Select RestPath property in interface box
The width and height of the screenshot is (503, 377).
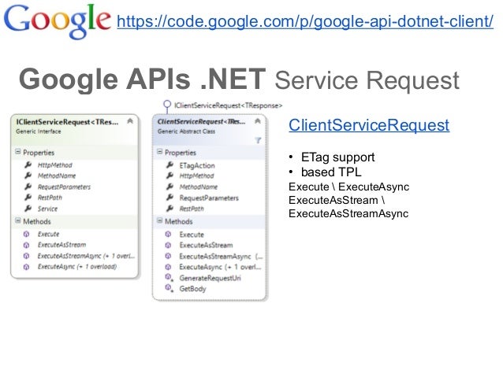(50, 198)
